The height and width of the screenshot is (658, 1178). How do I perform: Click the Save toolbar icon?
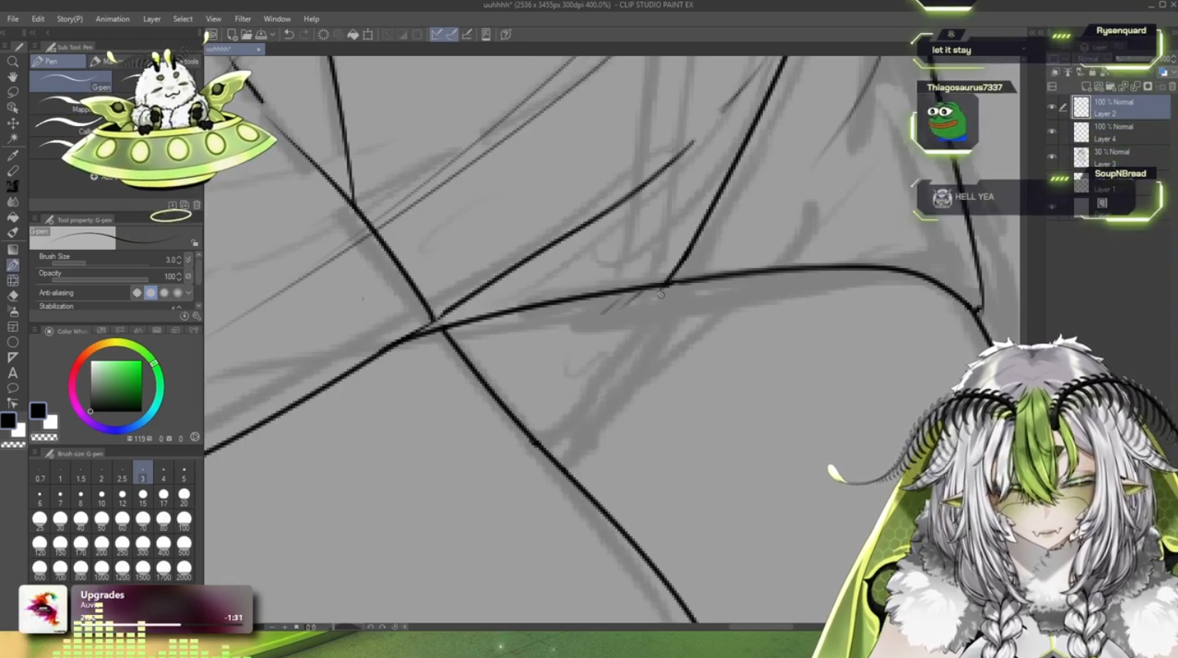(x=262, y=35)
